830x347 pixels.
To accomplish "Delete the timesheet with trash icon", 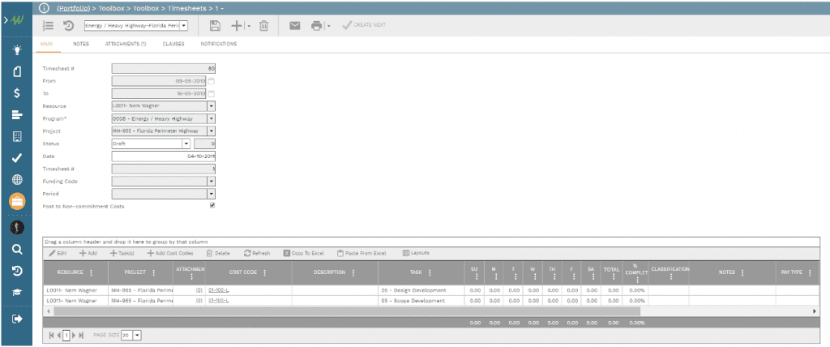I will 264,25.
